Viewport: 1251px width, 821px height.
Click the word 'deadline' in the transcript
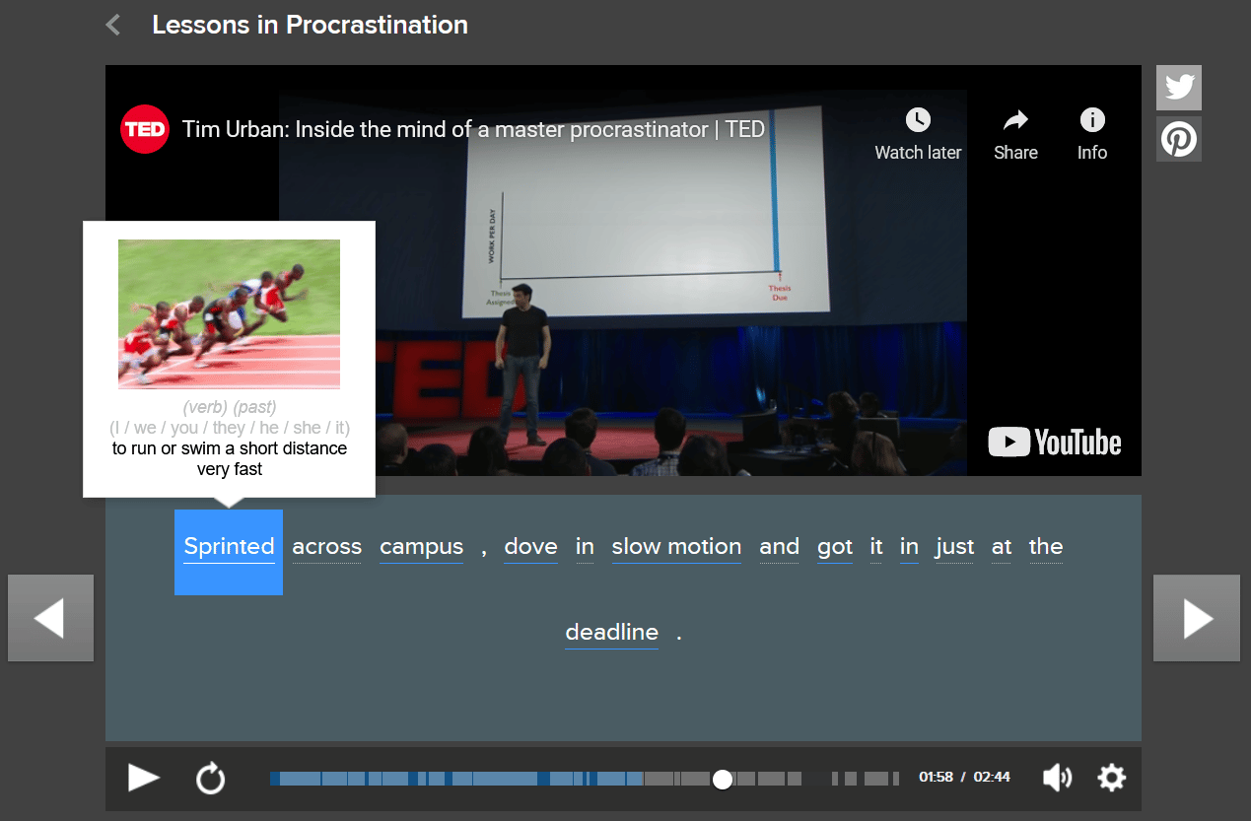[x=611, y=632]
